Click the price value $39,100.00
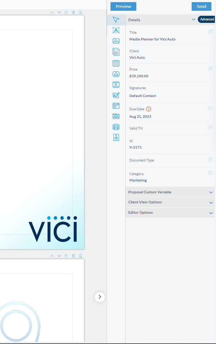This screenshot has width=216, height=344. [139, 76]
